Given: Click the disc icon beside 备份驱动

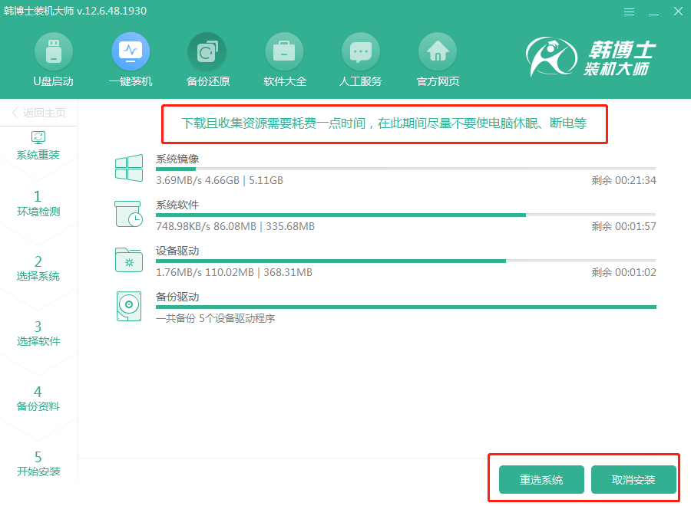Looking at the screenshot, I should click(128, 306).
